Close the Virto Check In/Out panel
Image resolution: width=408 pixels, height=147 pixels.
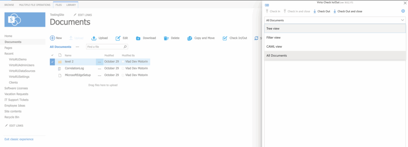click(405, 3)
